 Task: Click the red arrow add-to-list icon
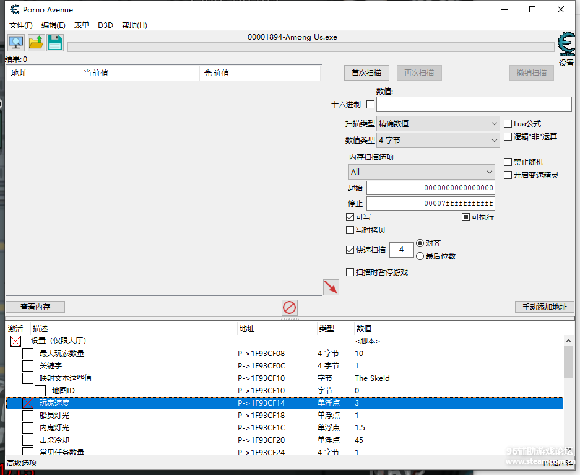coord(331,287)
